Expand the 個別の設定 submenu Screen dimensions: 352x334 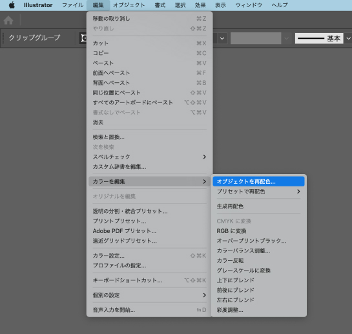[149, 295]
